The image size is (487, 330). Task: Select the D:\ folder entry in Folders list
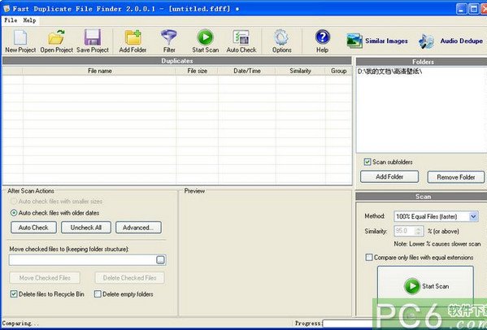(389, 72)
